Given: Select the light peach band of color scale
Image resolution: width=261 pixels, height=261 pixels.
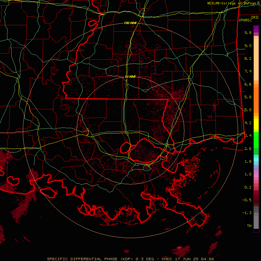Looking at the screenshot, I should click(256, 59).
